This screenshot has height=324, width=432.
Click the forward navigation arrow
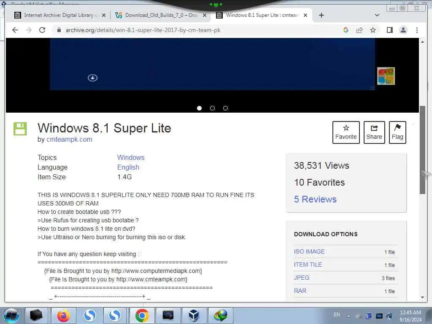29,30
